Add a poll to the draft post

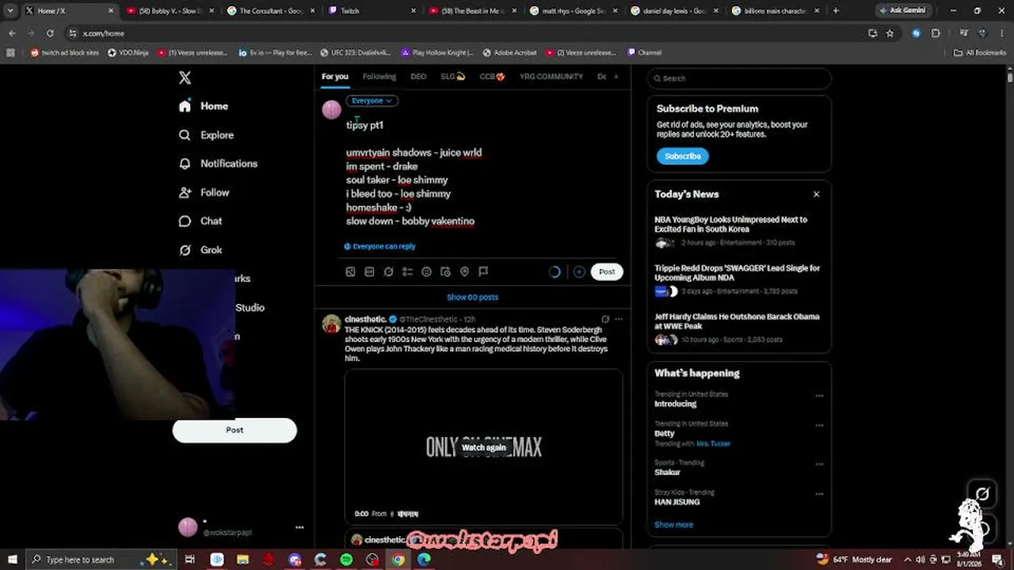(407, 272)
